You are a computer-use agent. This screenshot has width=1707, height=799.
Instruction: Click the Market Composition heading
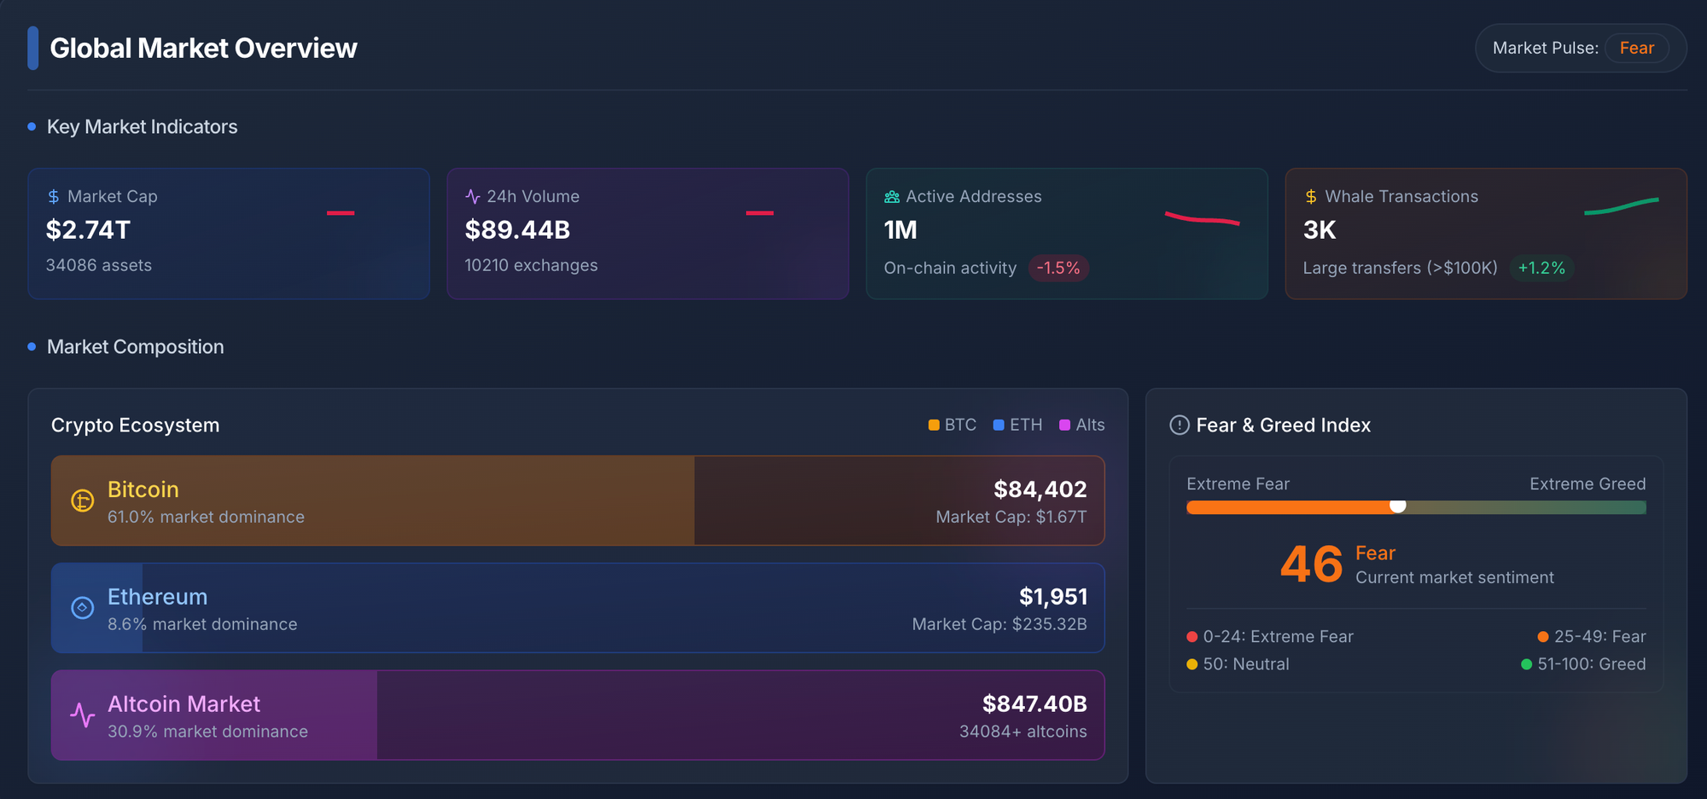pyautogui.click(x=136, y=346)
